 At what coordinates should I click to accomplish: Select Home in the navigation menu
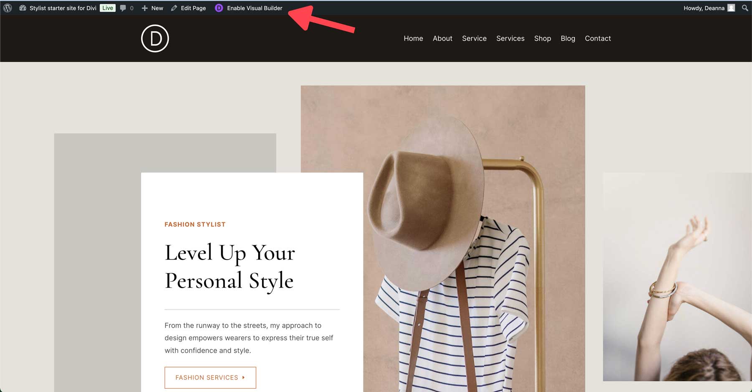pos(413,38)
